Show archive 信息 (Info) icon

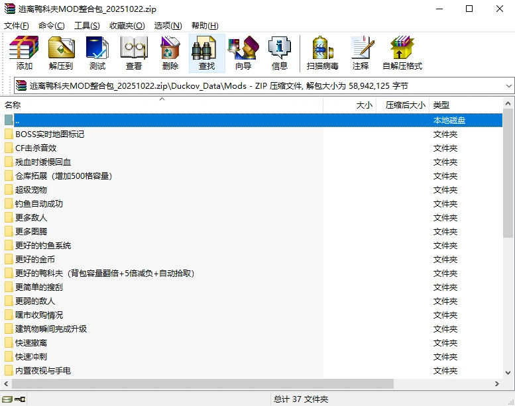coord(280,53)
